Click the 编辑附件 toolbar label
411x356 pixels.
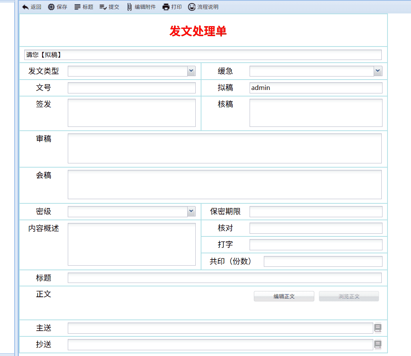[x=145, y=7]
